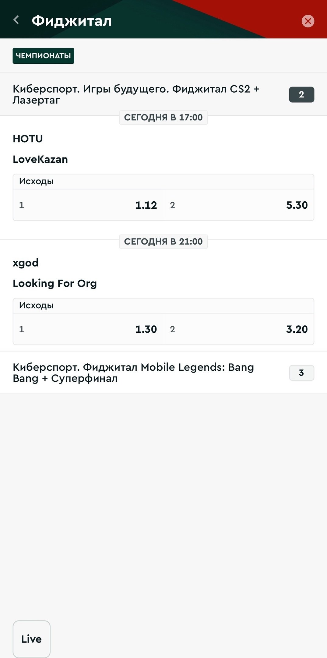
Task: Open match via Looking For Org name
Action: point(55,283)
